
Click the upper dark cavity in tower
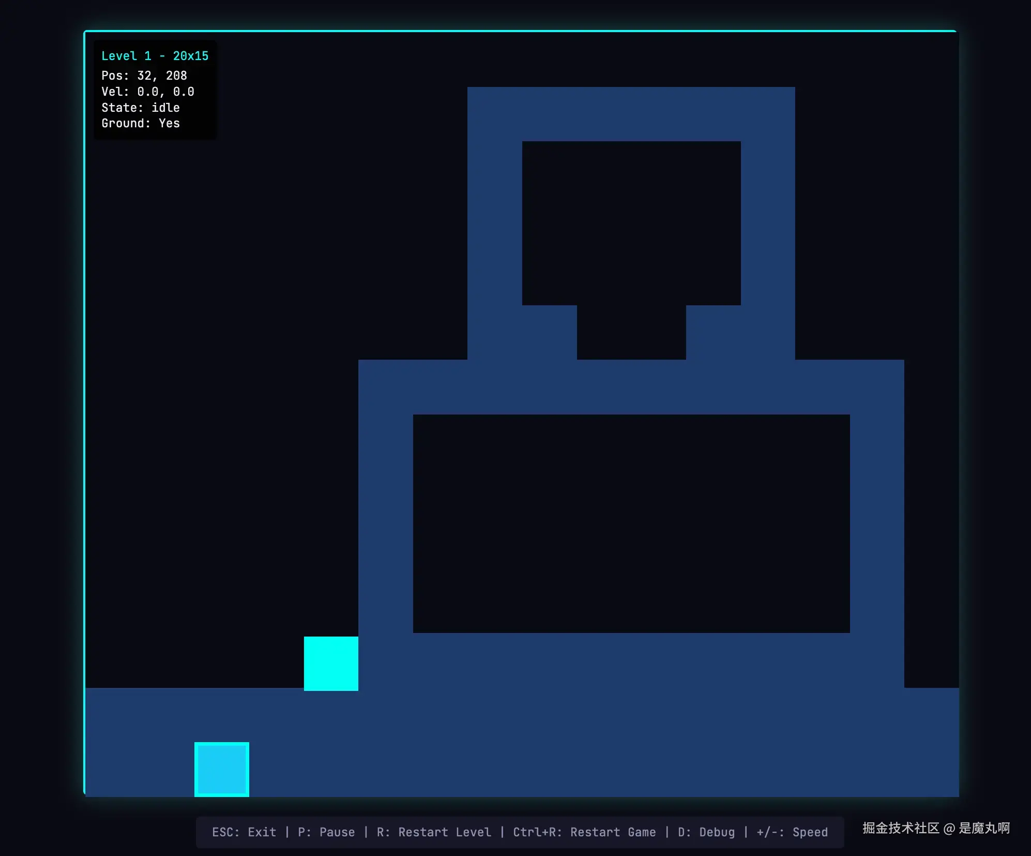pyautogui.click(x=631, y=223)
